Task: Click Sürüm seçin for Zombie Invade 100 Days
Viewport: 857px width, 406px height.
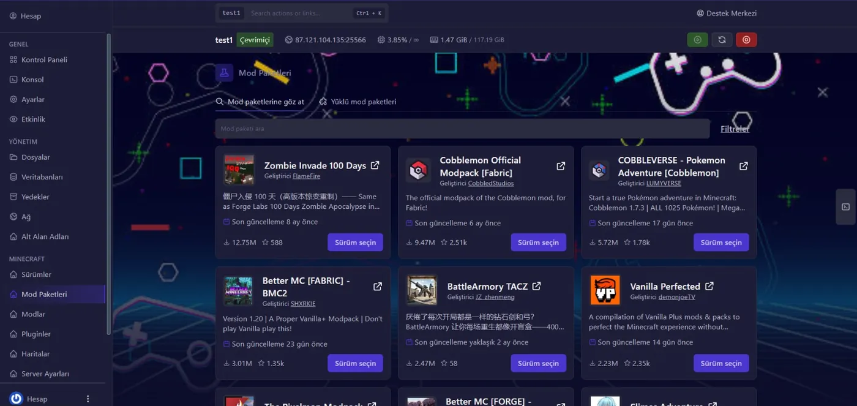Action: (355, 242)
